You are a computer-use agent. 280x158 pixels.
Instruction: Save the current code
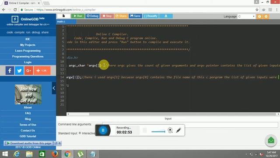pos(135,16)
